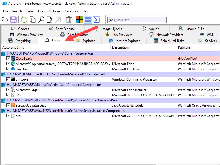
Task: Click the Save toolbar icon
Action: click(x=13, y=20)
